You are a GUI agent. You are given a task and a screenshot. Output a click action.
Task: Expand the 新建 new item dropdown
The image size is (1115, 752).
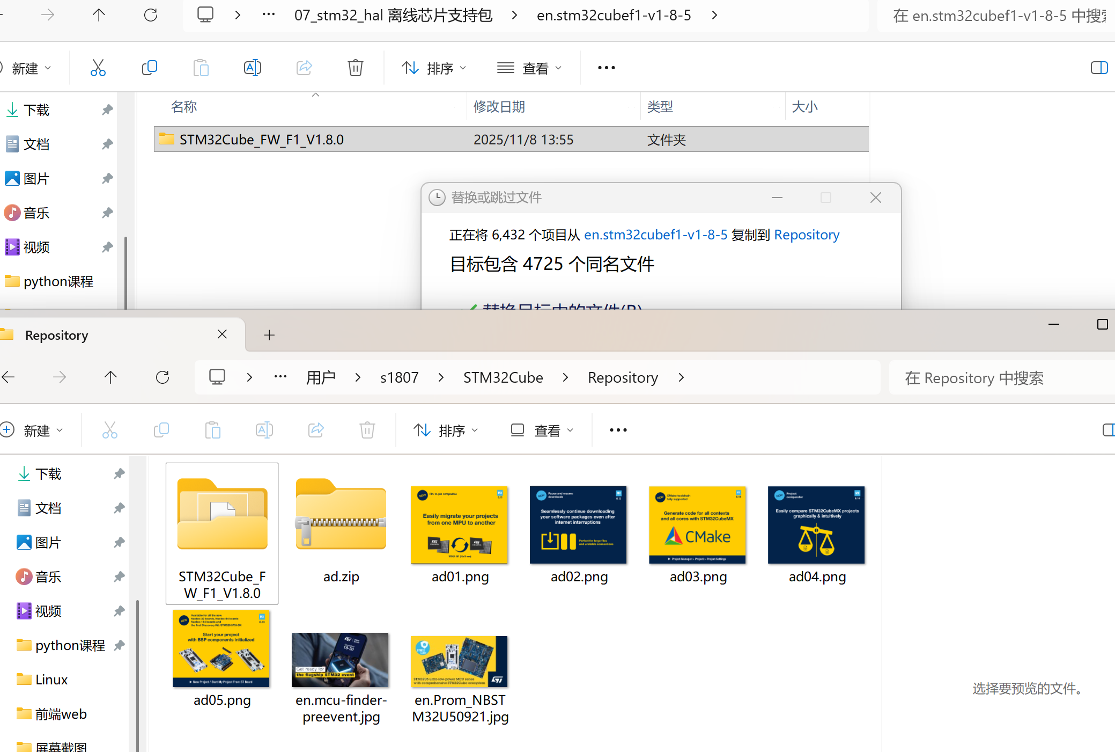coord(29,68)
